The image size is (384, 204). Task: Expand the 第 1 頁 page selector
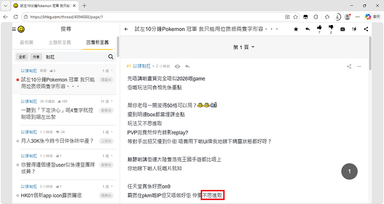(244, 47)
